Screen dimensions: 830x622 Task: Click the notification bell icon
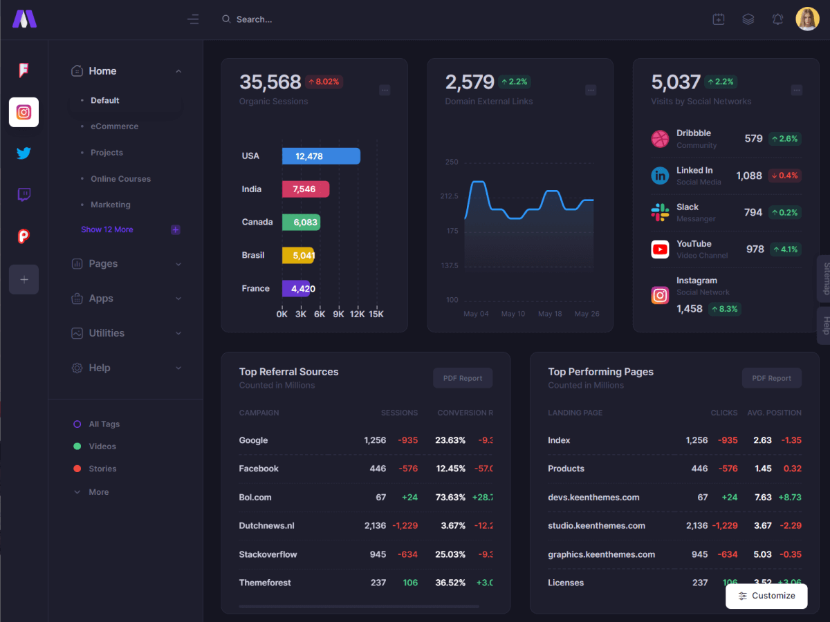pyautogui.click(x=777, y=19)
